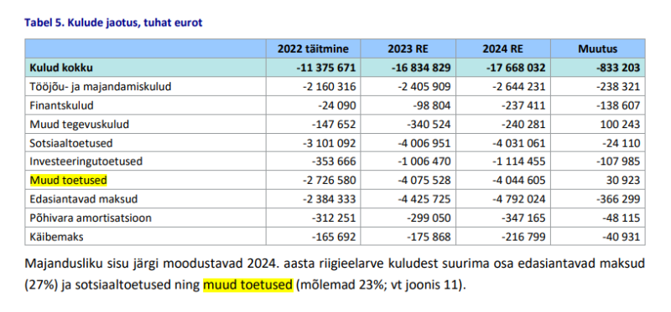Screen dimensions: 671x312
Task: Click the 'Põhivara amortisatsioon' row label
Action: [x=91, y=218]
